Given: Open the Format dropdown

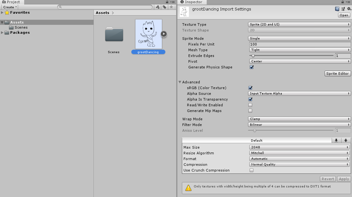Looking at the screenshot, I should 300,158.
